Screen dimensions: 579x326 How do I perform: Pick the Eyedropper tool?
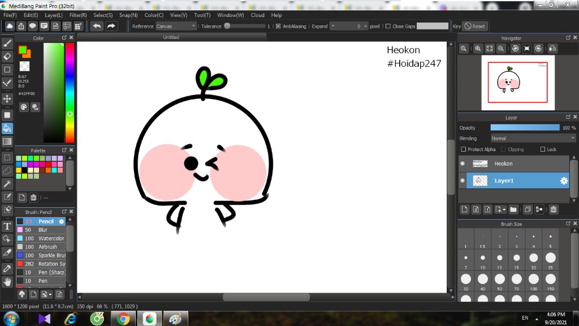point(7,268)
